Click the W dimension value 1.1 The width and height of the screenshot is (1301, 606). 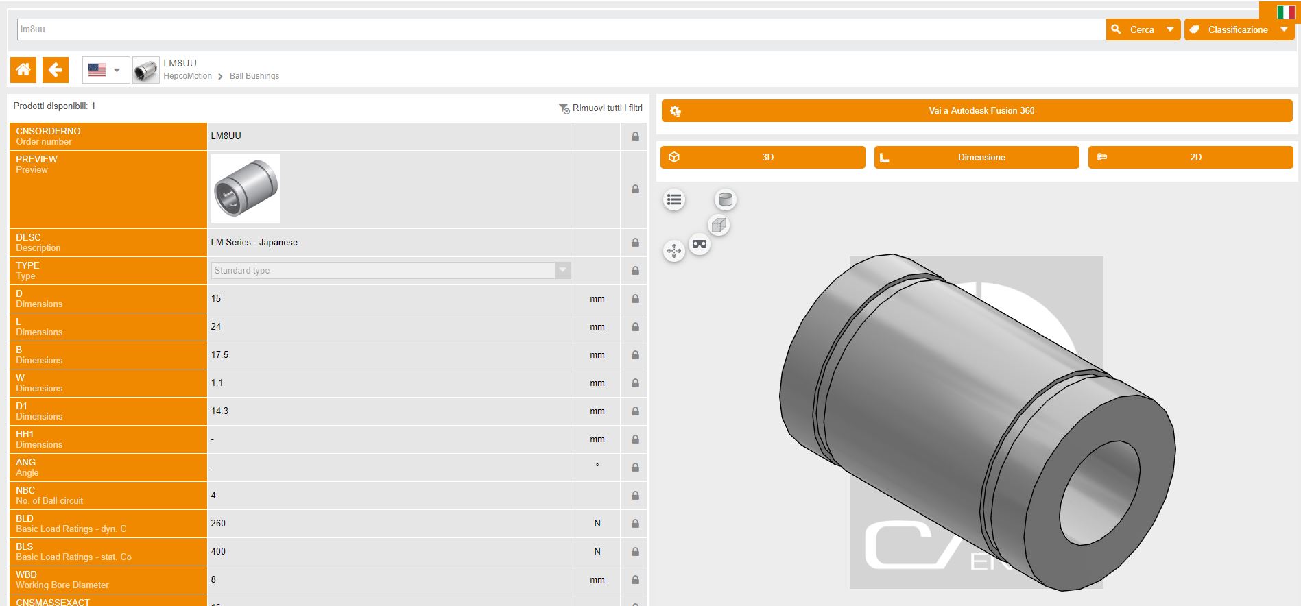[x=217, y=383]
